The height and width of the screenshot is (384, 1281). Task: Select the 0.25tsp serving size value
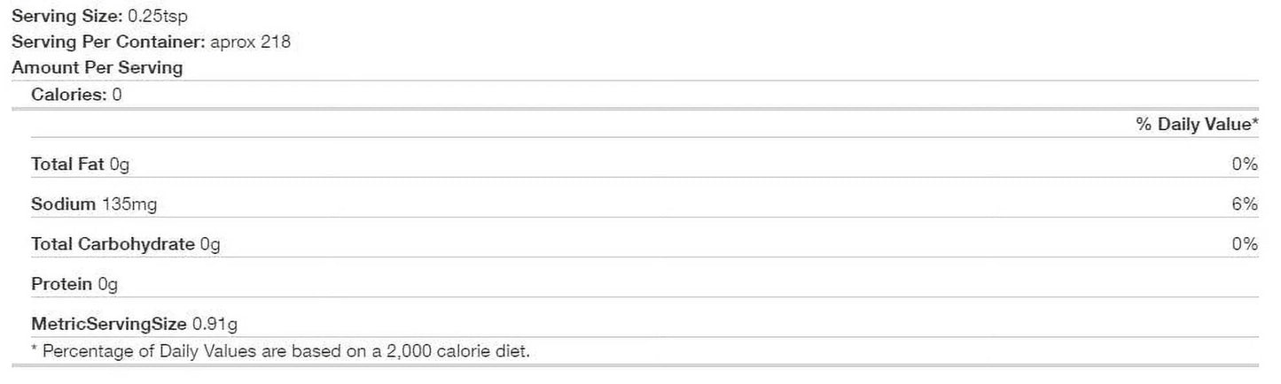(x=158, y=16)
